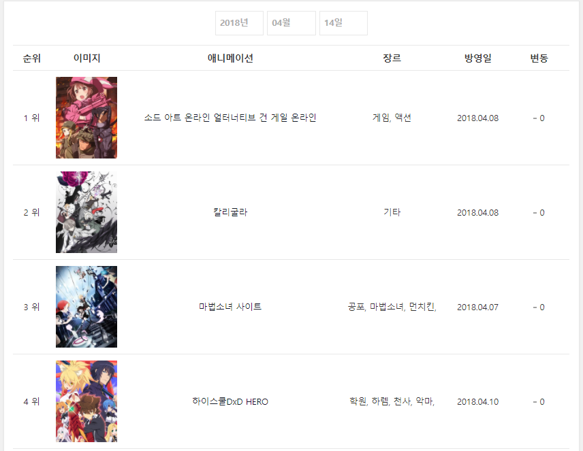Click the 애니메이션 column header
Viewport: 583px width, 451px height.
click(x=230, y=58)
